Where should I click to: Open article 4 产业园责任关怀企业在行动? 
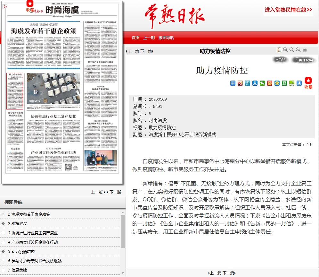[35, 242]
